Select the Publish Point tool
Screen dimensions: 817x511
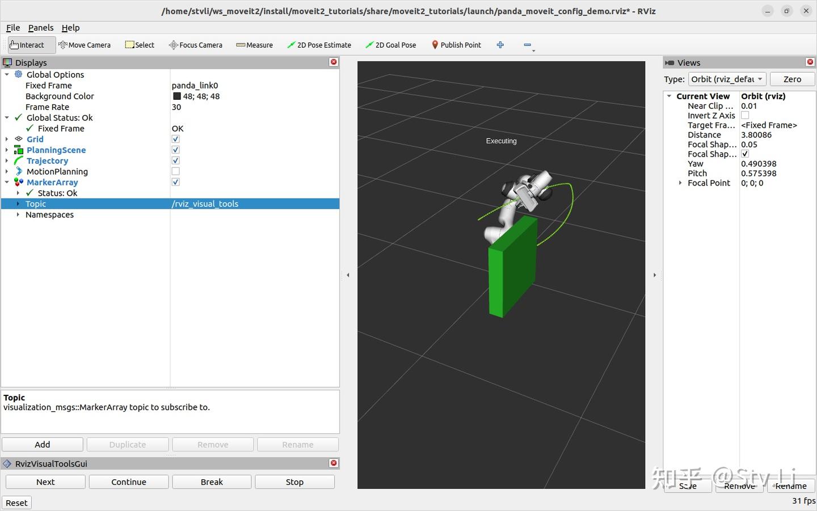[456, 45]
